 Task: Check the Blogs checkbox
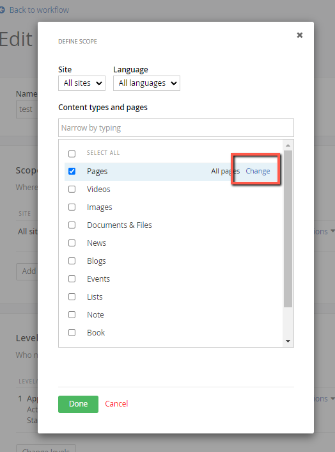click(72, 261)
